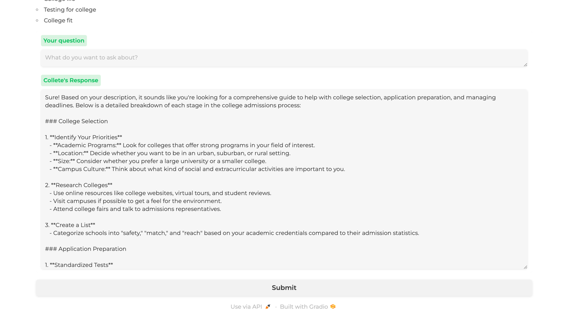This screenshot has height=316, width=569.
Task: Click the green "Collete's Response" label
Action: (71, 81)
